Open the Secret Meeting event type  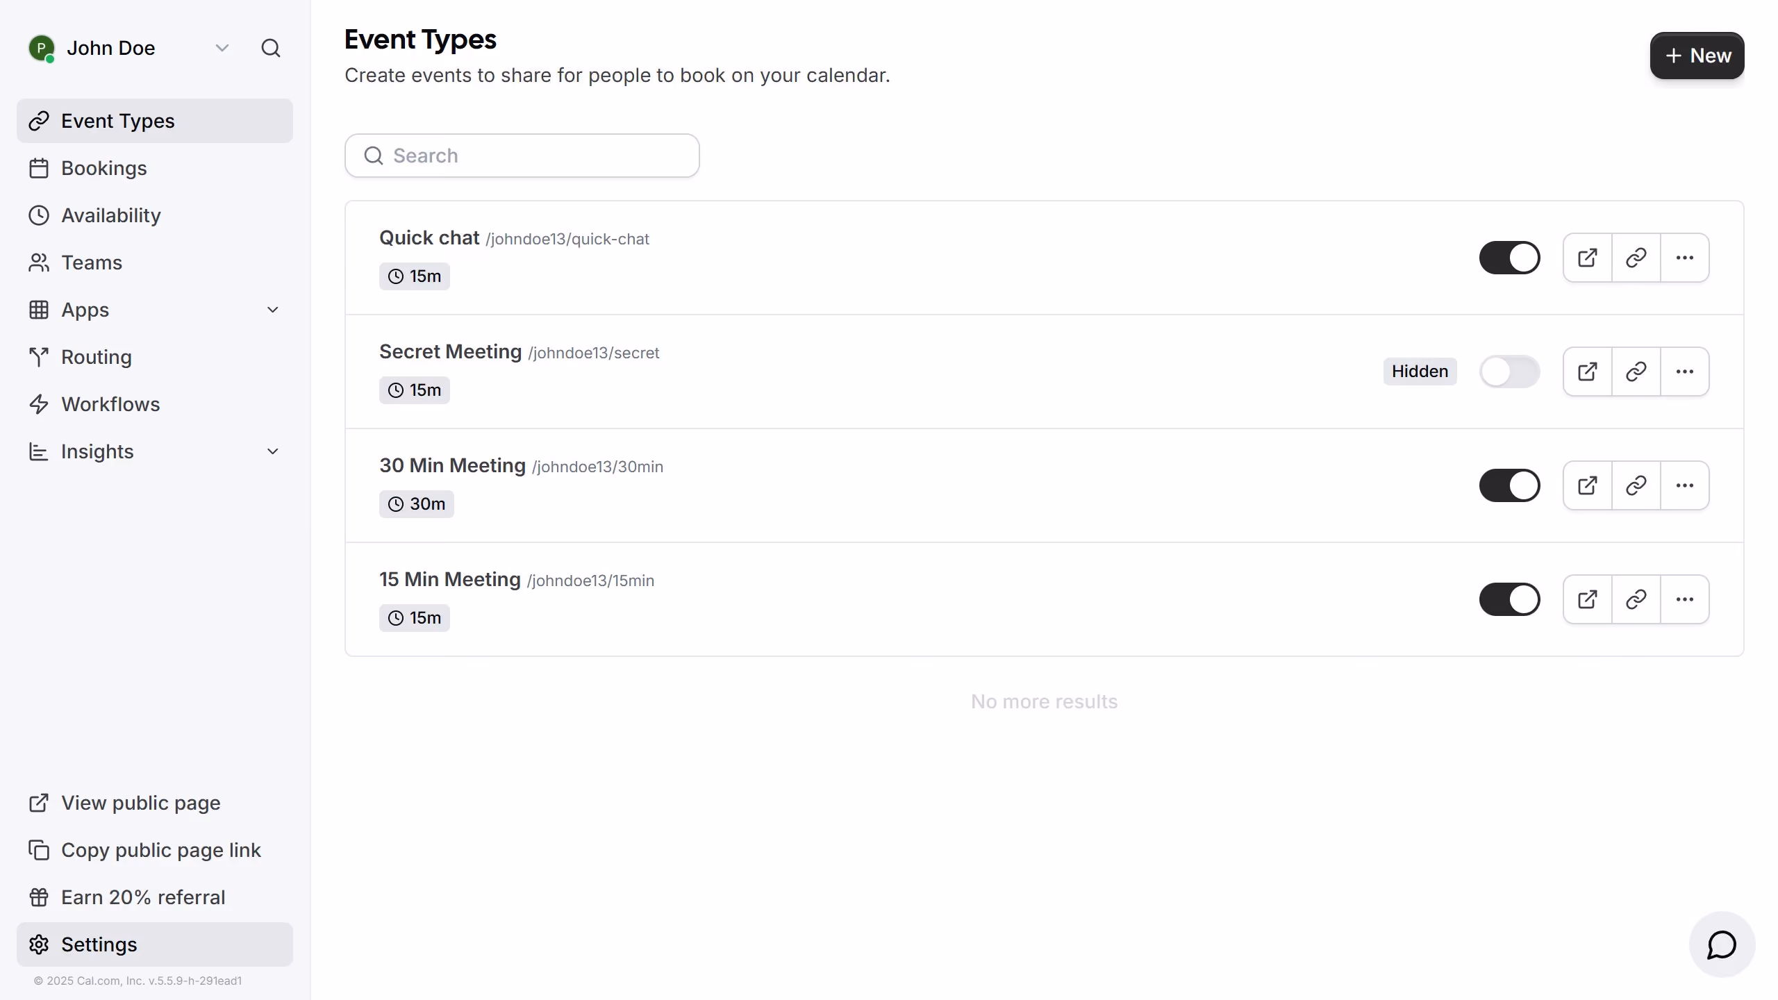click(450, 351)
